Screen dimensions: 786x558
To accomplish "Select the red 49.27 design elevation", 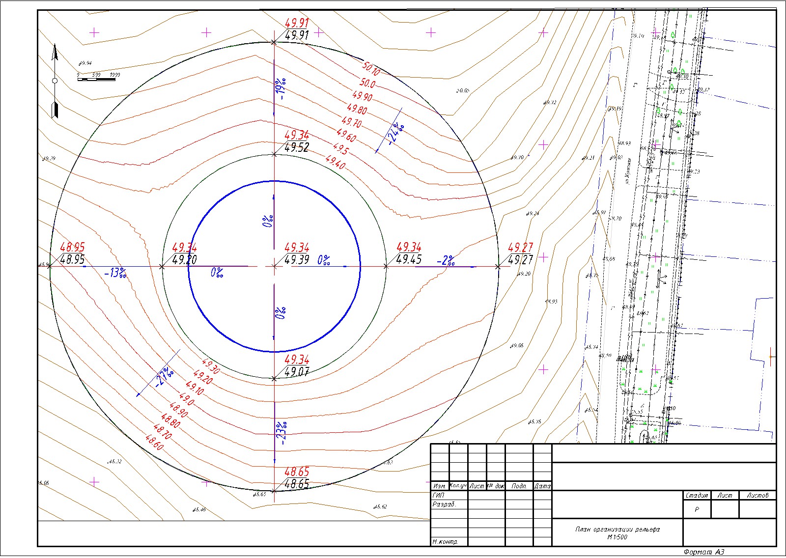I will click(x=521, y=248).
